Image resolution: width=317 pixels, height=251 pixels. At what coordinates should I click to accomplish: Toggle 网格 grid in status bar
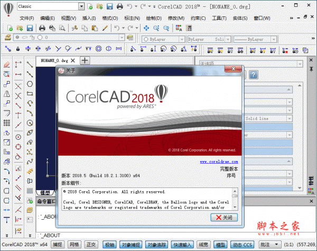point(74,245)
